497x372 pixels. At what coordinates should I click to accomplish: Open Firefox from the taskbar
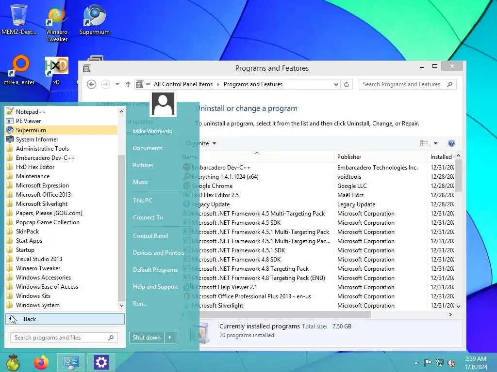tap(41, 362)
